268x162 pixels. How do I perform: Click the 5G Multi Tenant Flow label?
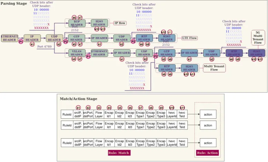[x=258, y=37]
